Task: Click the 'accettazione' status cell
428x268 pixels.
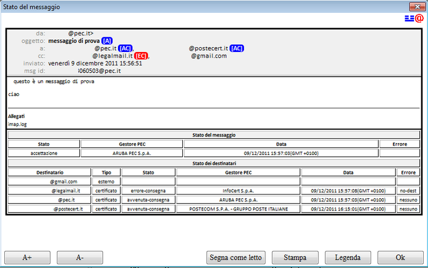Action: pos(44,153)
